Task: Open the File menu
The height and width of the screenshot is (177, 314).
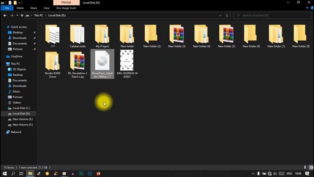Action: click(x=7, y=8)
